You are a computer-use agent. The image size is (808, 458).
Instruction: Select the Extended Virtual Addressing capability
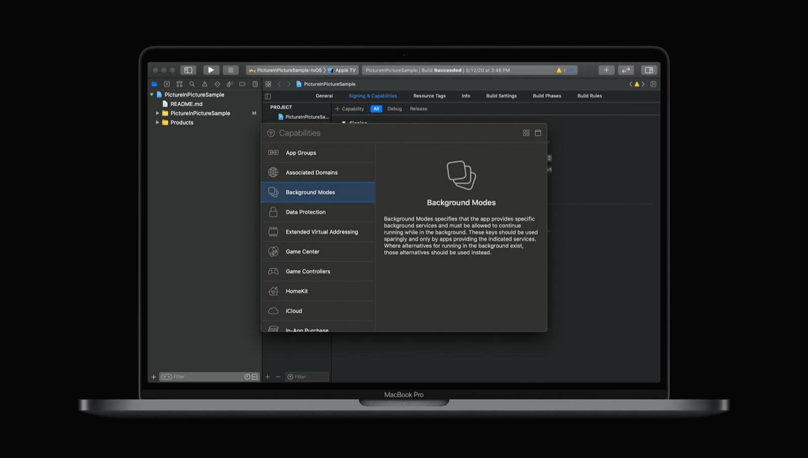tap(318, 232)
